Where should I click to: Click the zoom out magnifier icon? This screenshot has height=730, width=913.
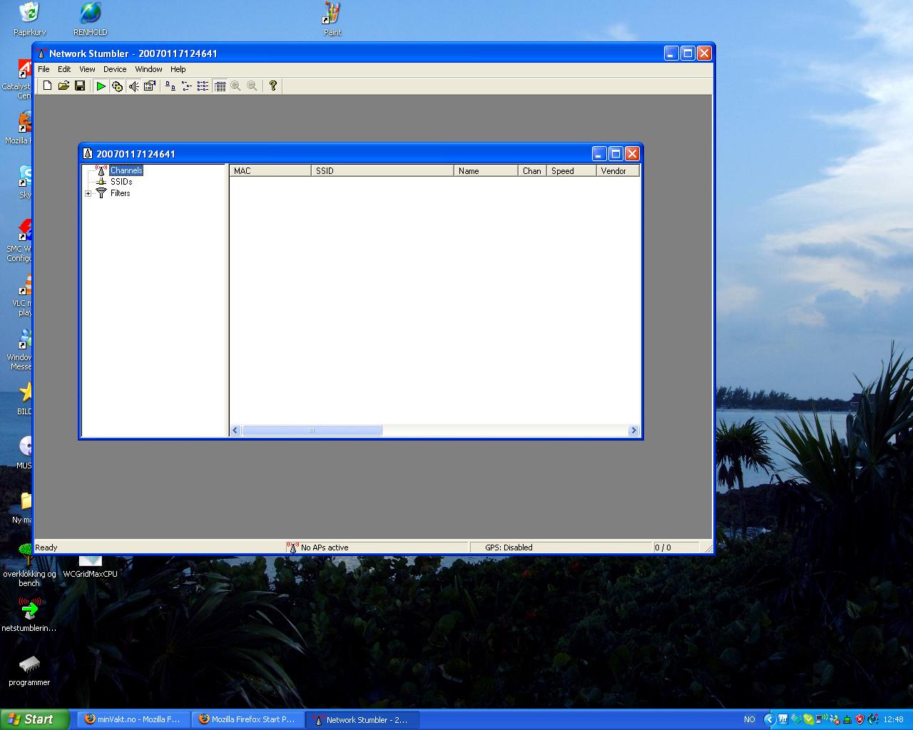[x=252, y=86]
